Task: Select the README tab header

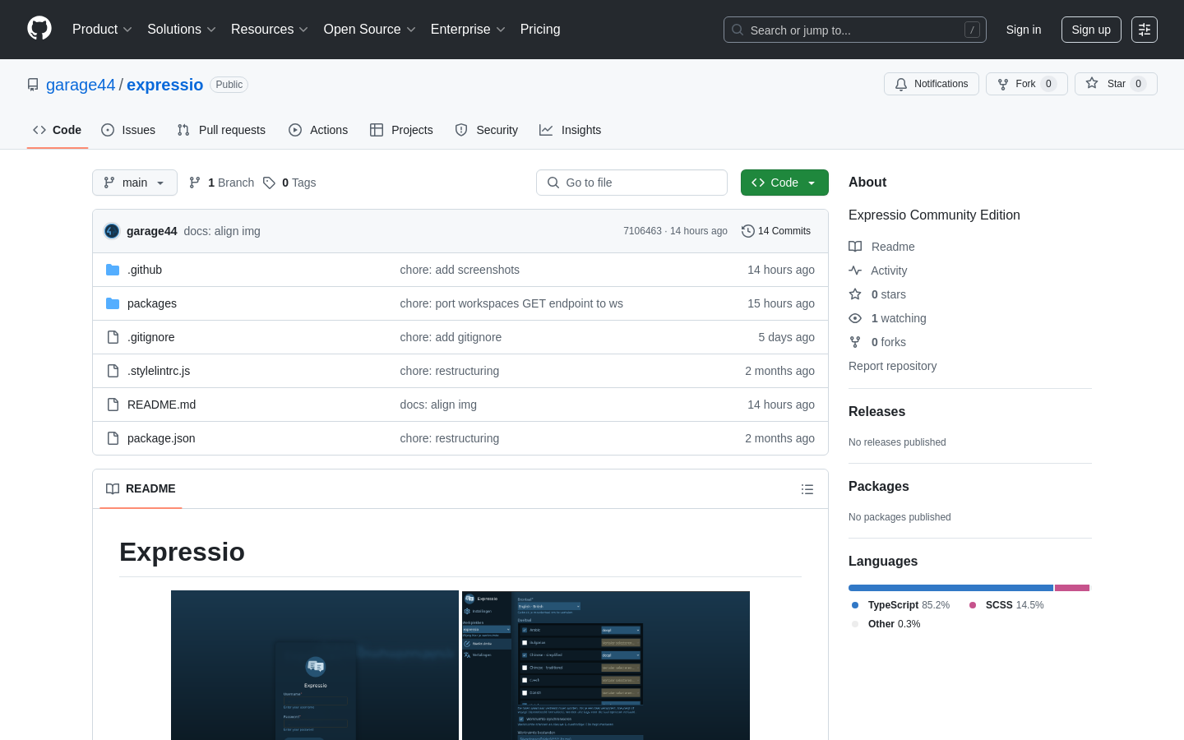Action: pos(141,488)
